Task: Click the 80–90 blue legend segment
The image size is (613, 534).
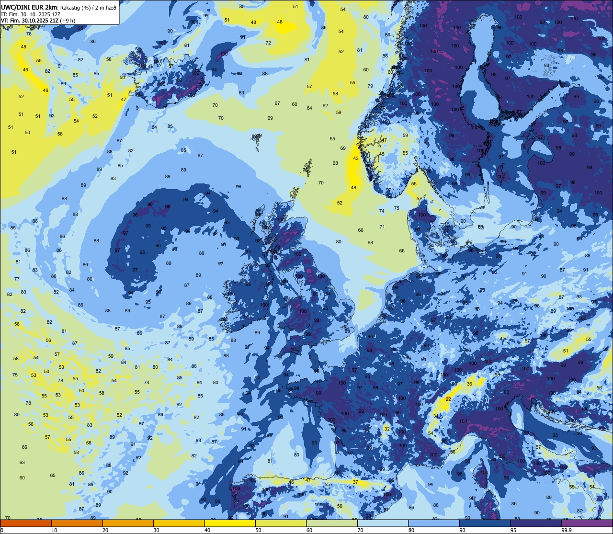Action: tap(434, 523)
